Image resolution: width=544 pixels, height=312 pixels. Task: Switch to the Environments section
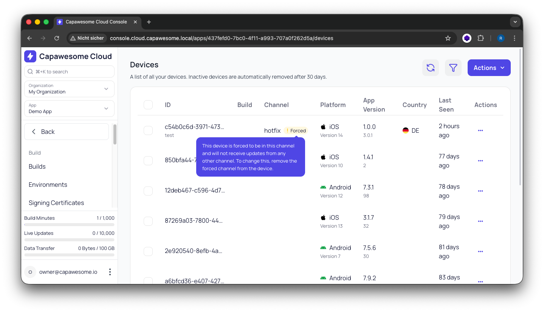coord(48,185)
